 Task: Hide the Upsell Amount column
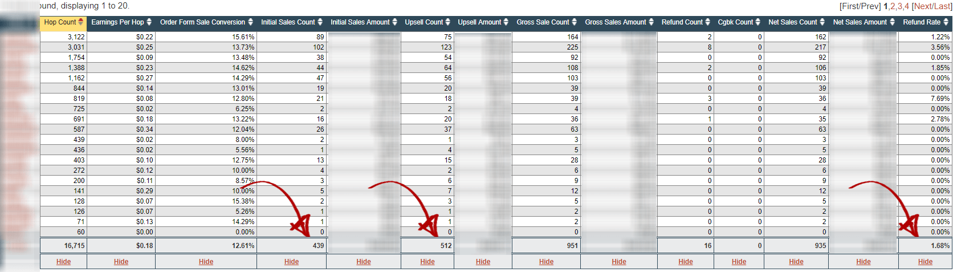[483, 262]
